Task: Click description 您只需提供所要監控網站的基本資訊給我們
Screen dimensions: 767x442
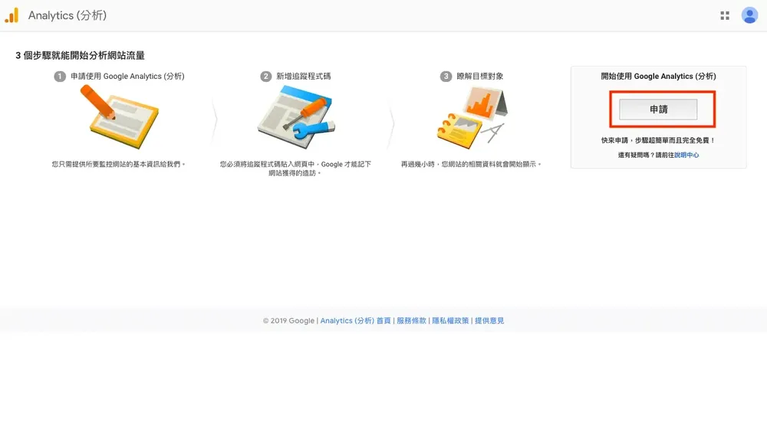Action: 119,164
